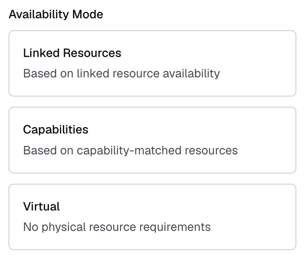Activate the middle availability option card
304x256 pixels.
coord(152,140)
